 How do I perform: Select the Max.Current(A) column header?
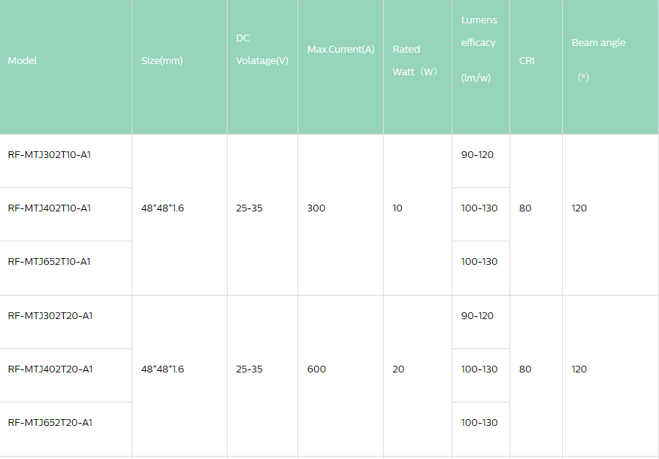(x=340, y=50)
